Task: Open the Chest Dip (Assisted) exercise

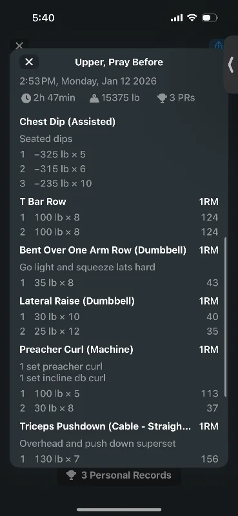Action: pos(68,122)
